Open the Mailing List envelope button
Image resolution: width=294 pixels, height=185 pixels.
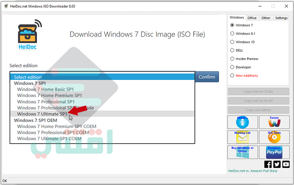(242, 137)
